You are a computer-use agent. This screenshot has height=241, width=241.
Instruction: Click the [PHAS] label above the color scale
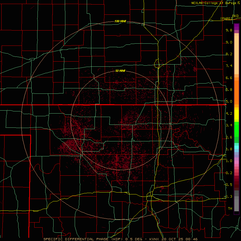226,18
